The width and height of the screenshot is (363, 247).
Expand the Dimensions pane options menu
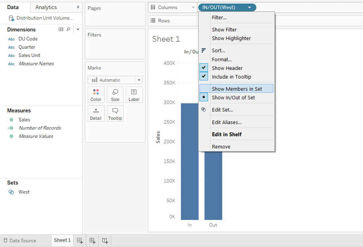(78, 29)
